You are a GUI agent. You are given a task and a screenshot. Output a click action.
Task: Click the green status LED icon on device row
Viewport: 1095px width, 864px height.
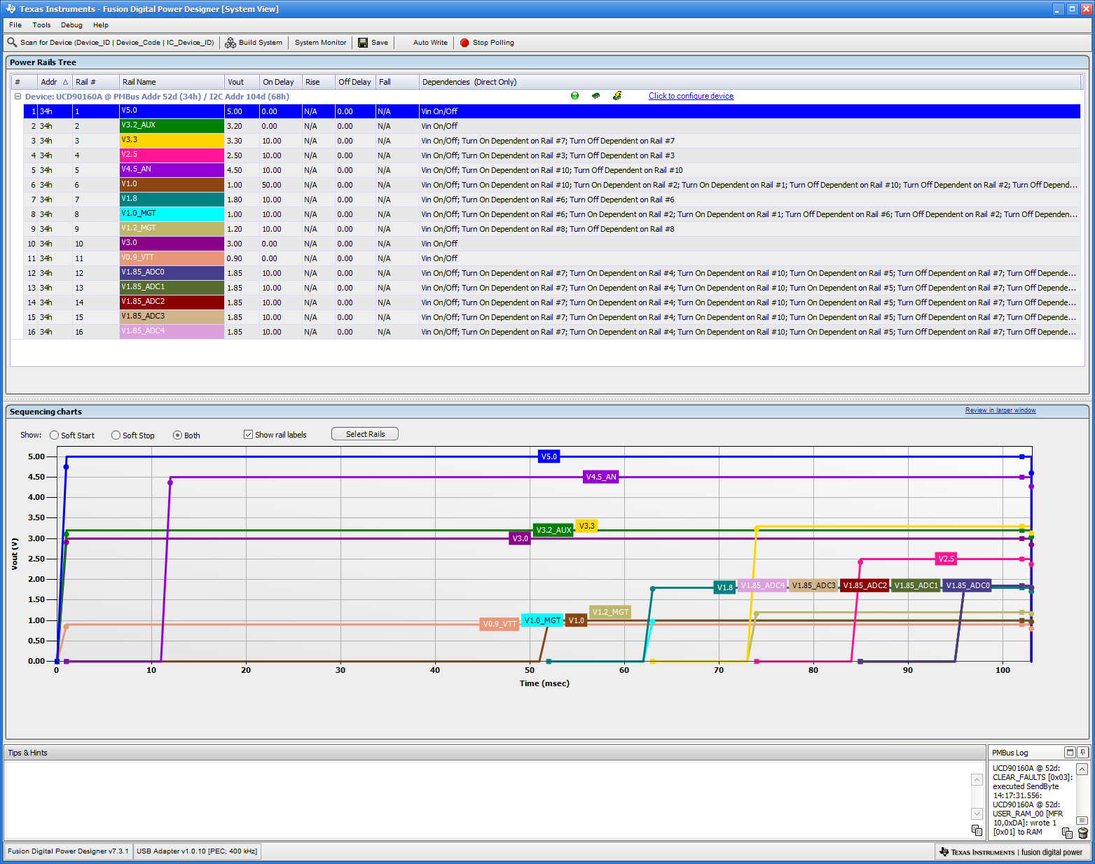coord(575,96)
